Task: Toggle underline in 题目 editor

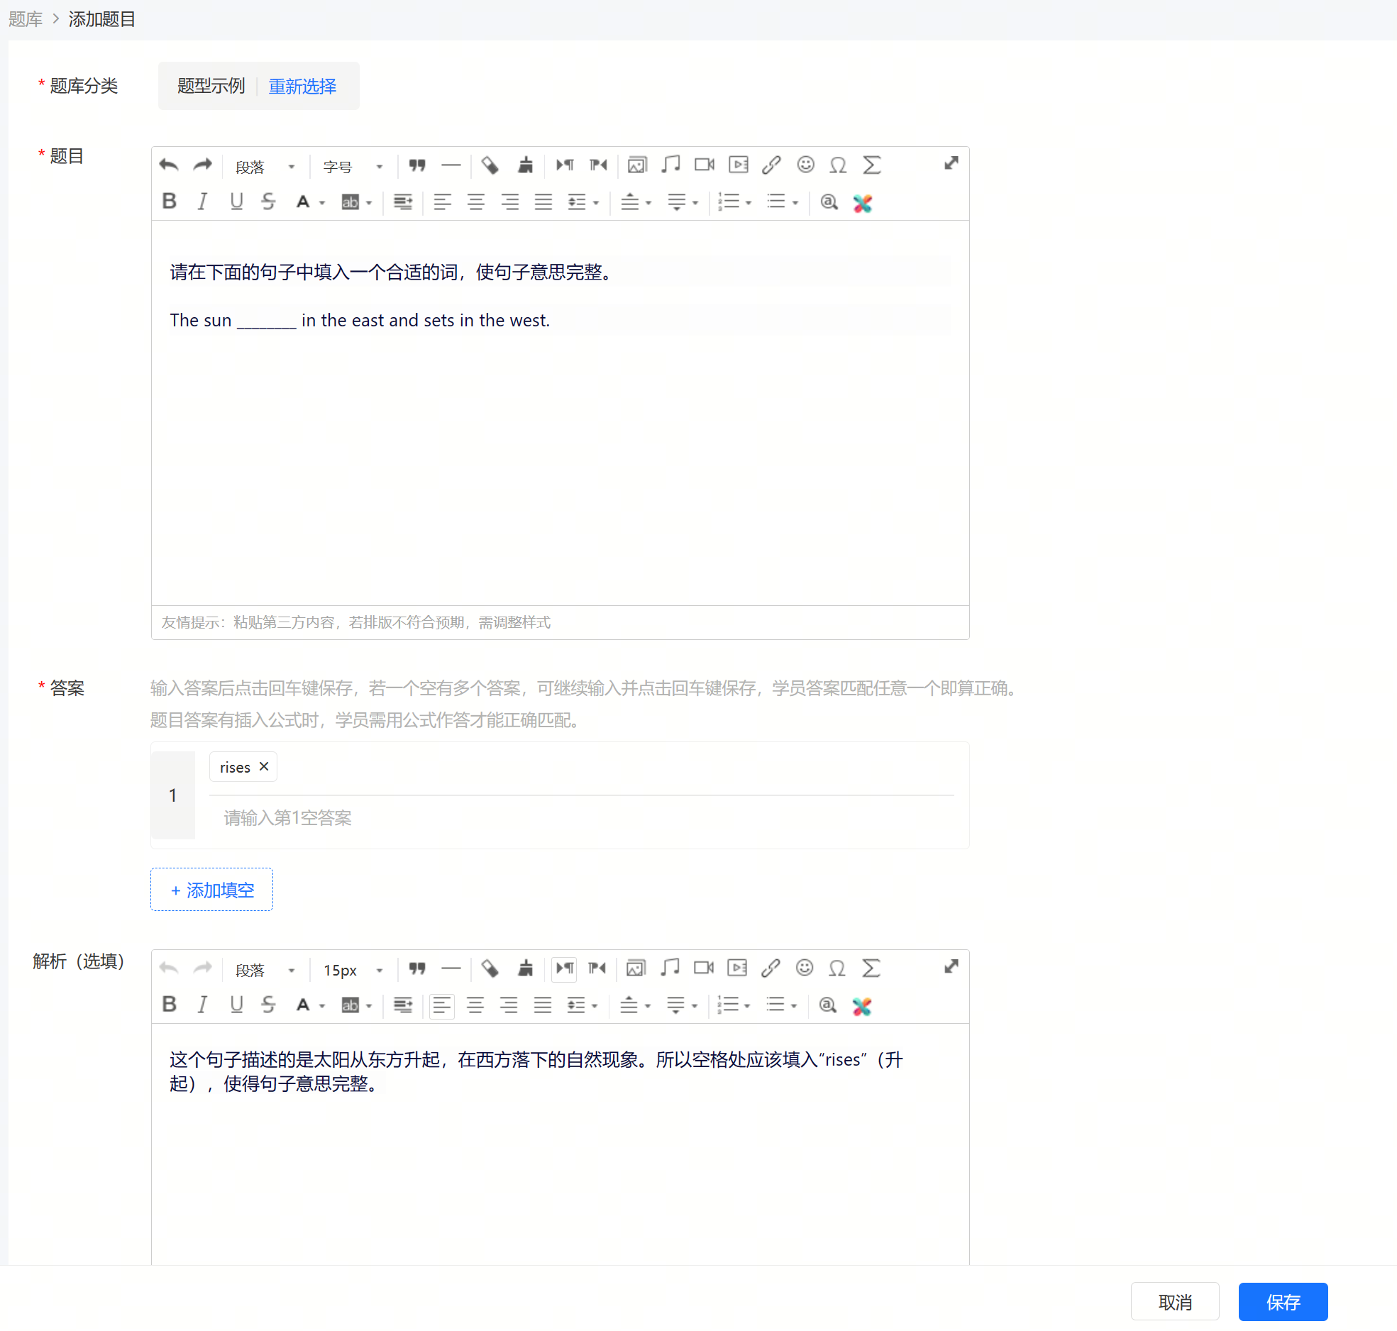Action: 236,201
